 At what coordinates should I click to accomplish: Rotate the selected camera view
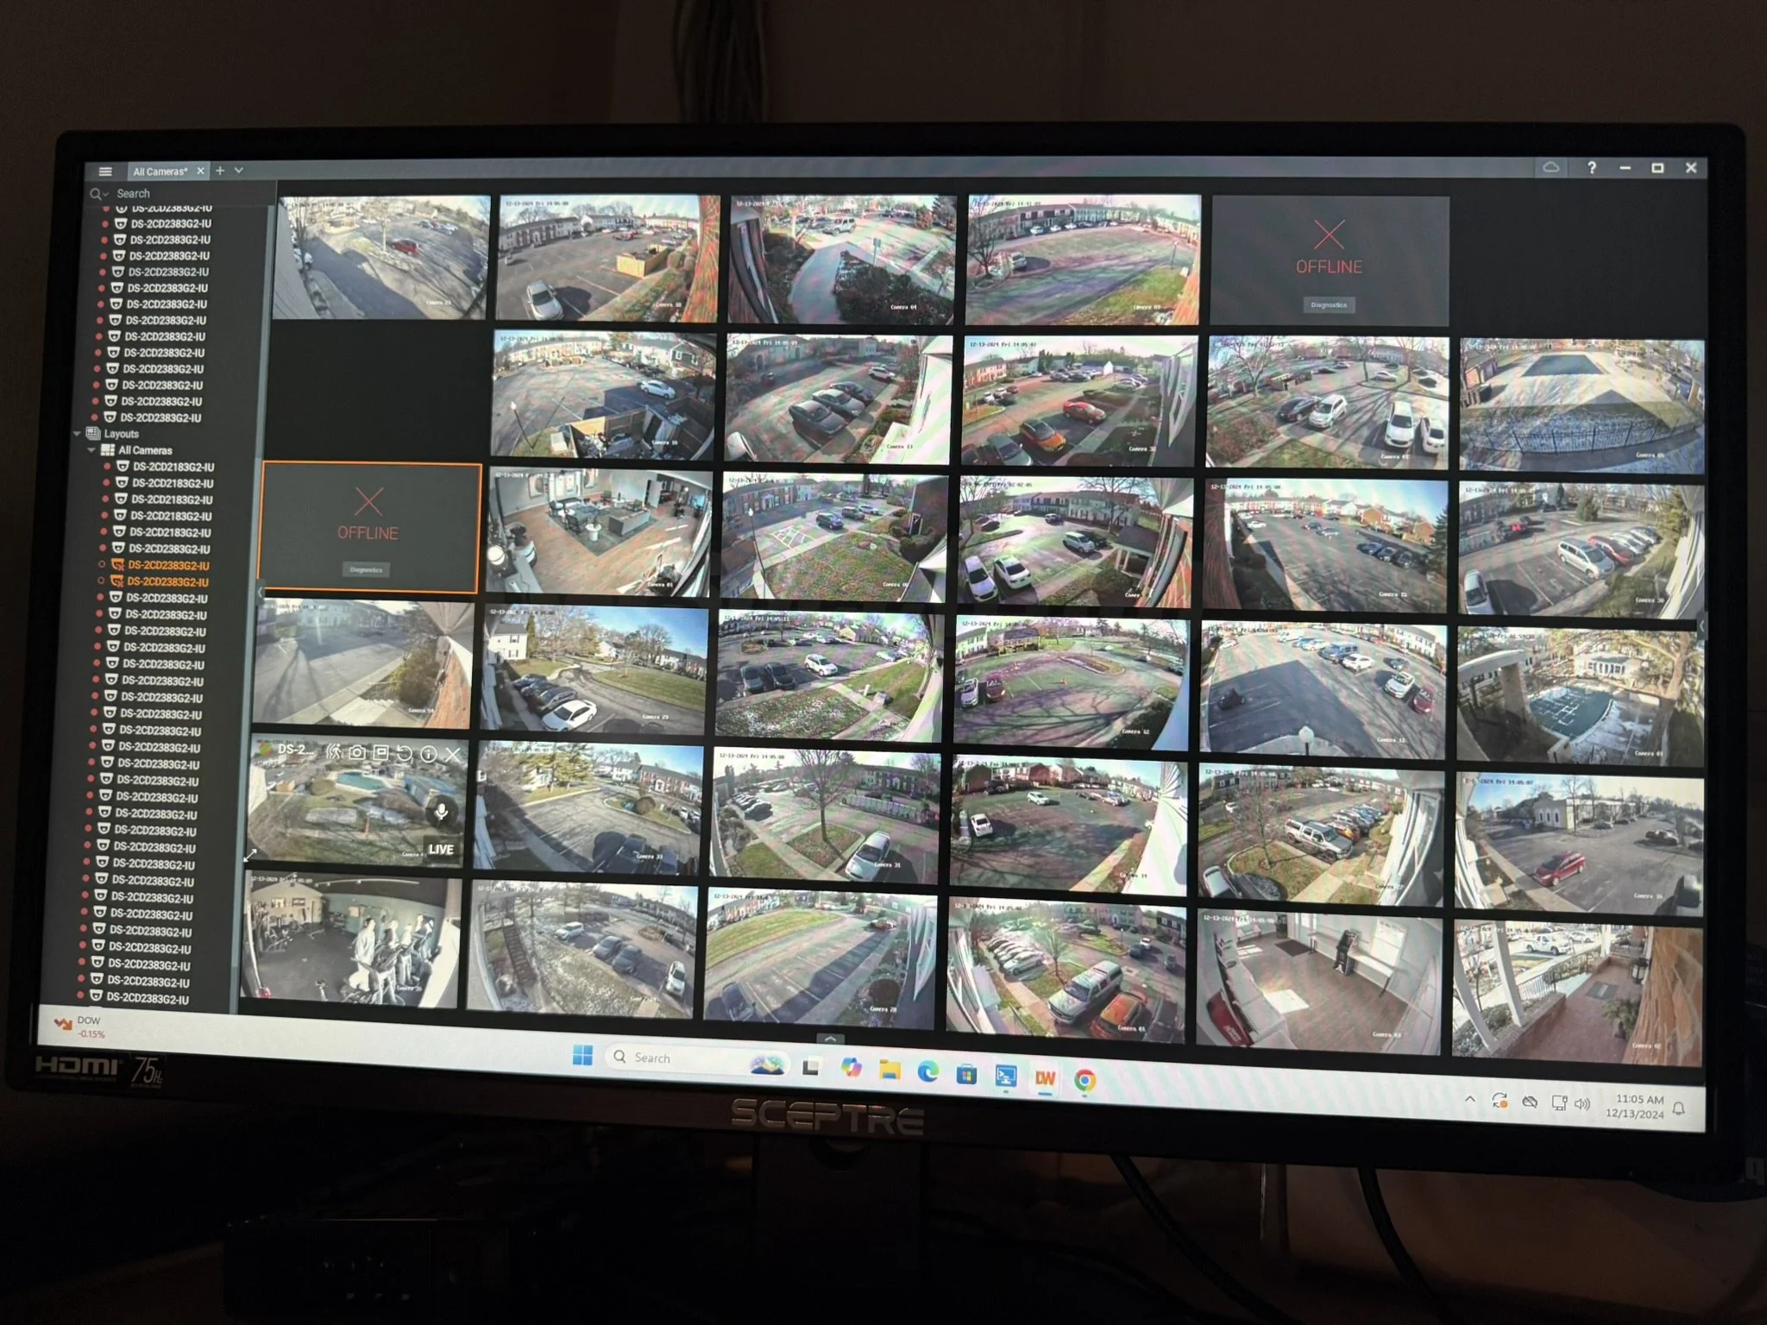tap(404, 753)
